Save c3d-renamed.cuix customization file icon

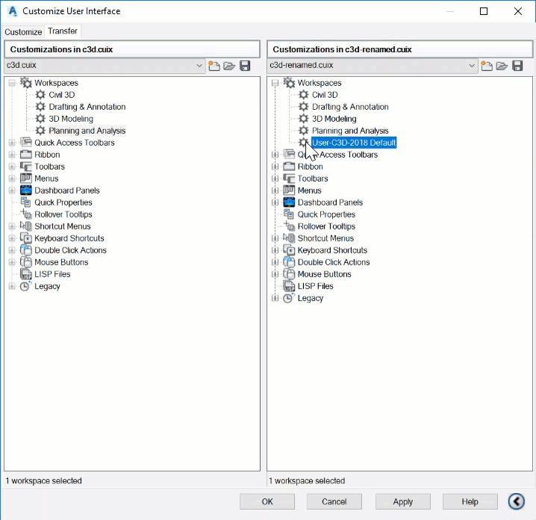tap(517, 66)
